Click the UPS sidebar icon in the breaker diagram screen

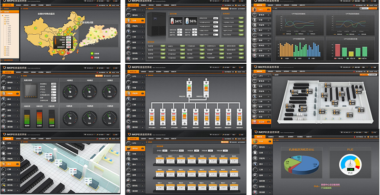pyautogui.click(x=129, y=76)
